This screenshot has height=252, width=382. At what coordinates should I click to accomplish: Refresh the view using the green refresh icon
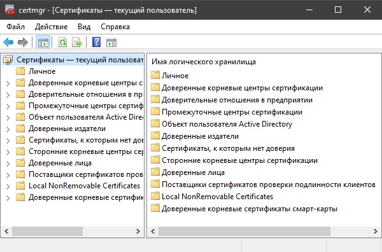(x=62, y=43)
